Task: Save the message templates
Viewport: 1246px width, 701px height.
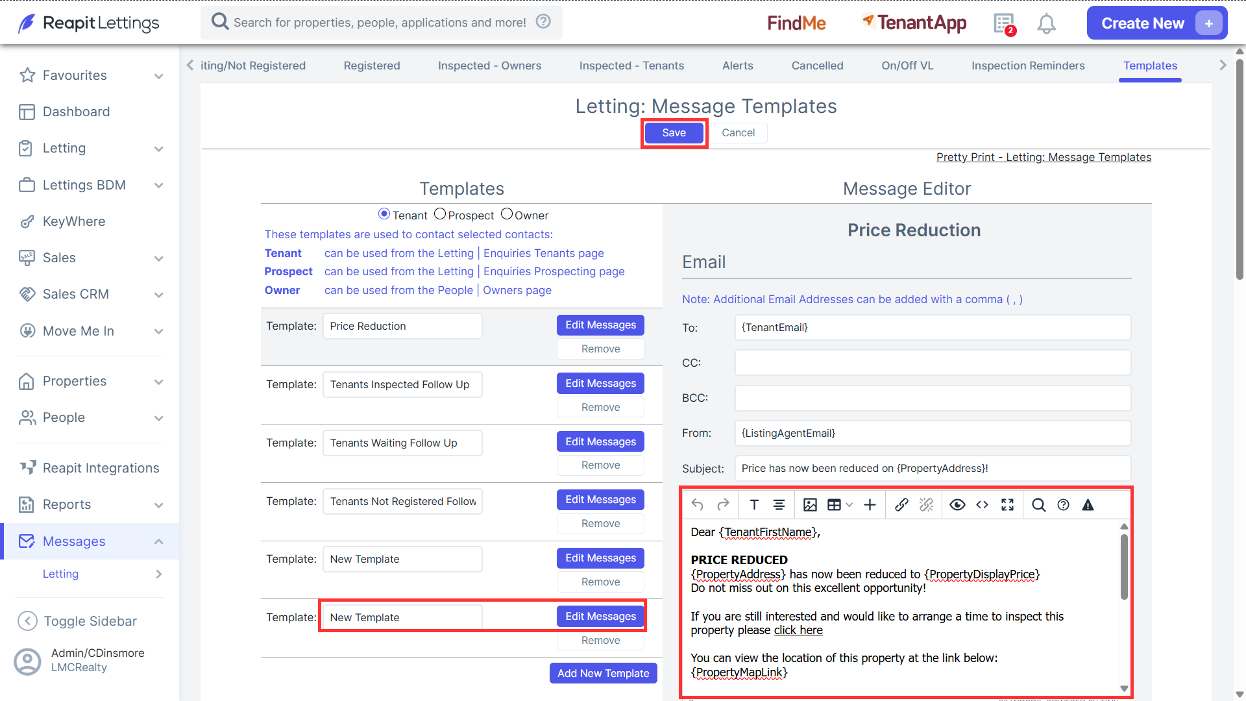Action: click(674, 132)
